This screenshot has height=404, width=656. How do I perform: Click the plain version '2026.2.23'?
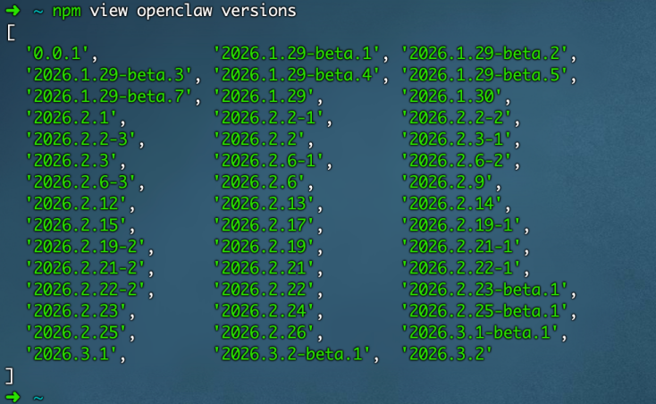76,311
